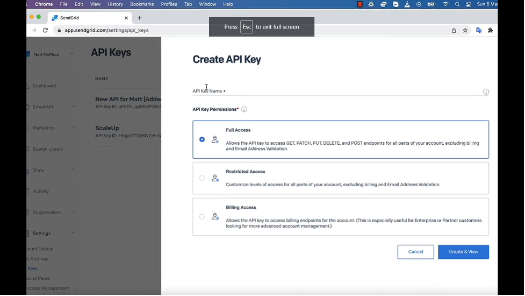
Task: Open the View menu
Action: [95, 4]
